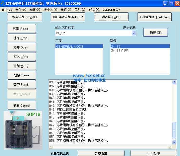Click the ISP自动识别 AutoISP button
The width and height of the screenshot is (180, 156).
click(x=68, y=17)
